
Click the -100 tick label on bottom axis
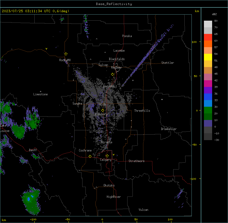pos(33,219)
